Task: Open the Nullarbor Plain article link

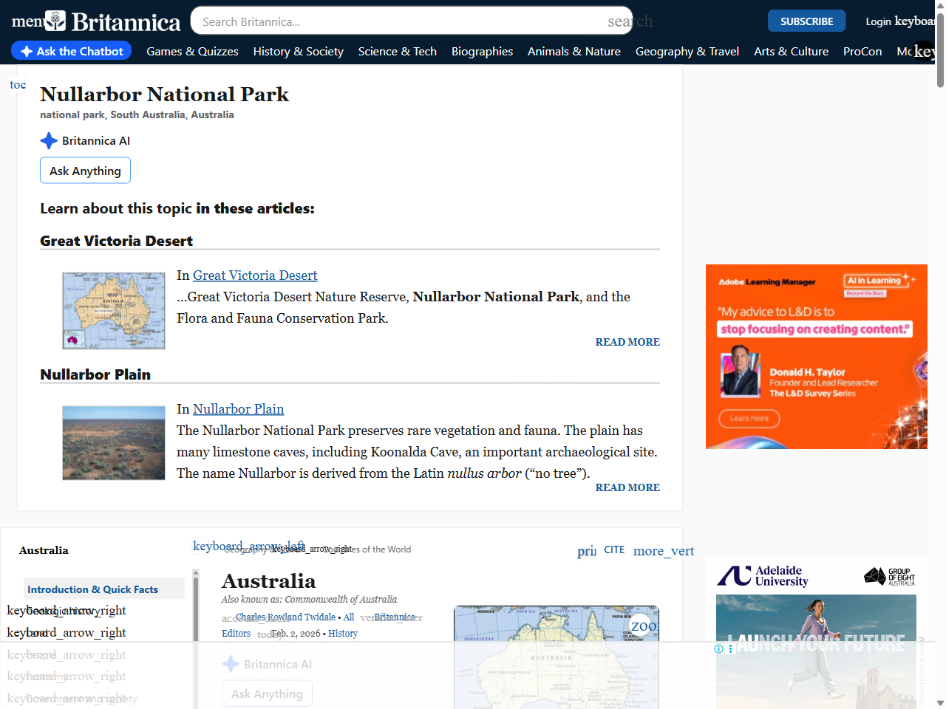Action: 238,408
